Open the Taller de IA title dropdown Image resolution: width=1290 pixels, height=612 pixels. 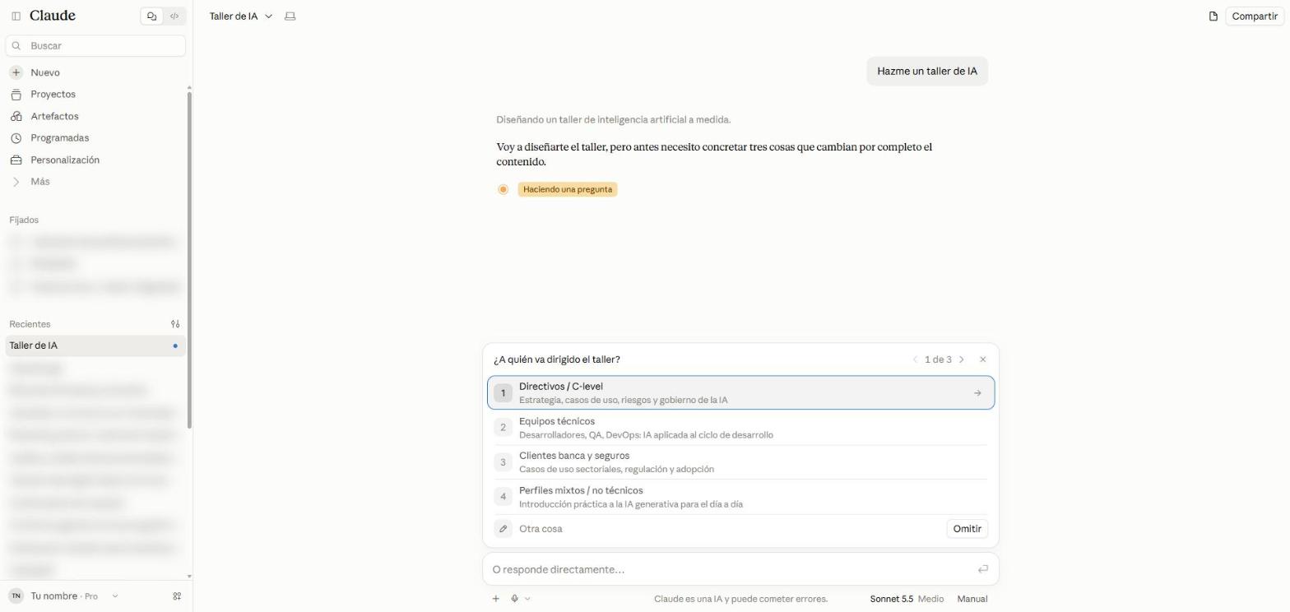[x=268, y=16]
